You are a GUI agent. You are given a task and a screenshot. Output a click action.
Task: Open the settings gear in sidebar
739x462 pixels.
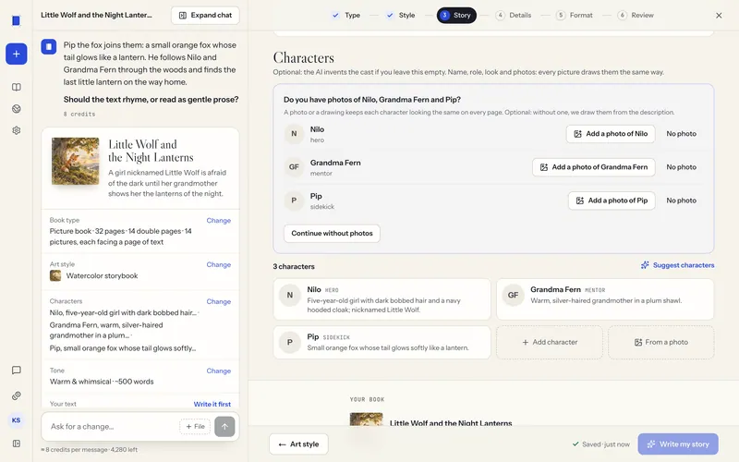click(16, 130)
